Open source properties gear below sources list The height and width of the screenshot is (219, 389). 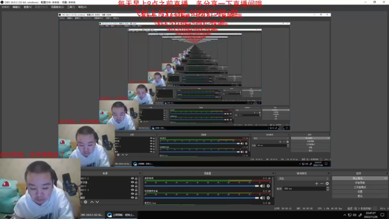click(86, 202)
